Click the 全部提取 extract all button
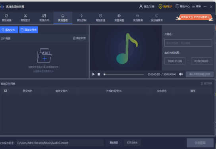 tap(200, 143)
